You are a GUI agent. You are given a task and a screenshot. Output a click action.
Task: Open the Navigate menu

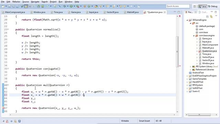click(35, 2)
